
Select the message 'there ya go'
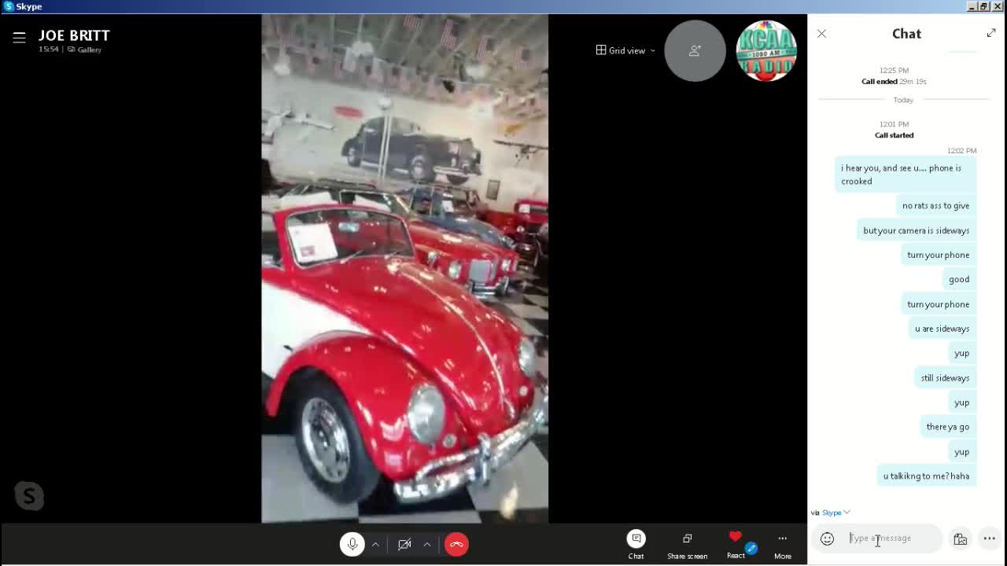pos(947,427)
